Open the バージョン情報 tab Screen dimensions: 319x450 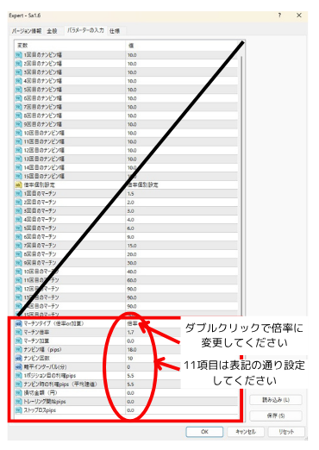[27, 31]
